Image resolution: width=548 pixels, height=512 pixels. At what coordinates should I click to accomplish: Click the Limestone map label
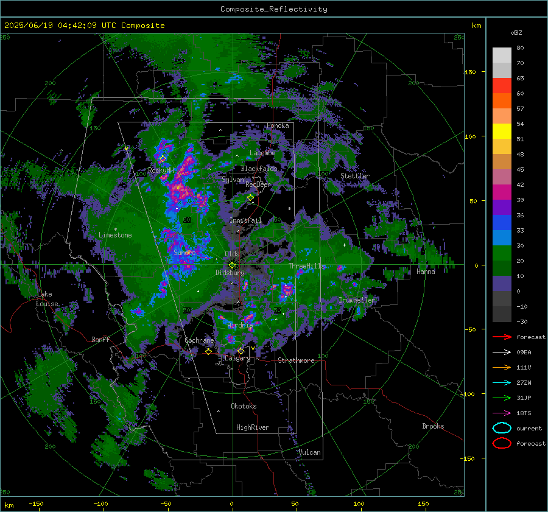[x=115, y=235]
